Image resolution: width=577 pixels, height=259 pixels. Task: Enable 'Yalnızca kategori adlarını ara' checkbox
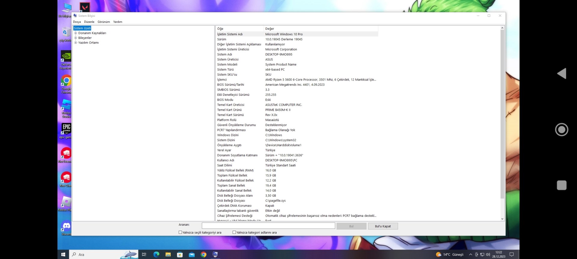point(234,232)
